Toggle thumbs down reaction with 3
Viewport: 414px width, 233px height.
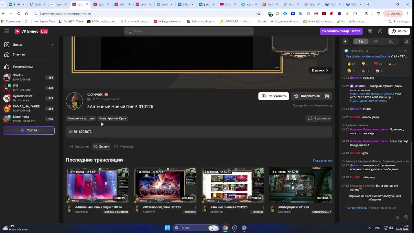[x=365, y=64]
